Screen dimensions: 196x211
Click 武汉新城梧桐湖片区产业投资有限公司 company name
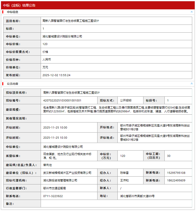click(67, 173)
